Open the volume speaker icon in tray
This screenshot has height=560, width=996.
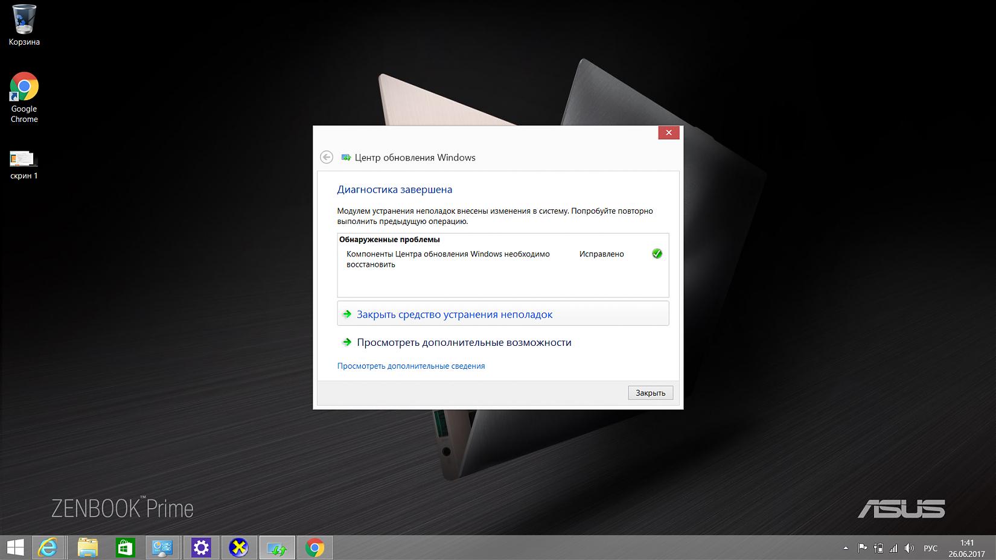tap(909, 548)
